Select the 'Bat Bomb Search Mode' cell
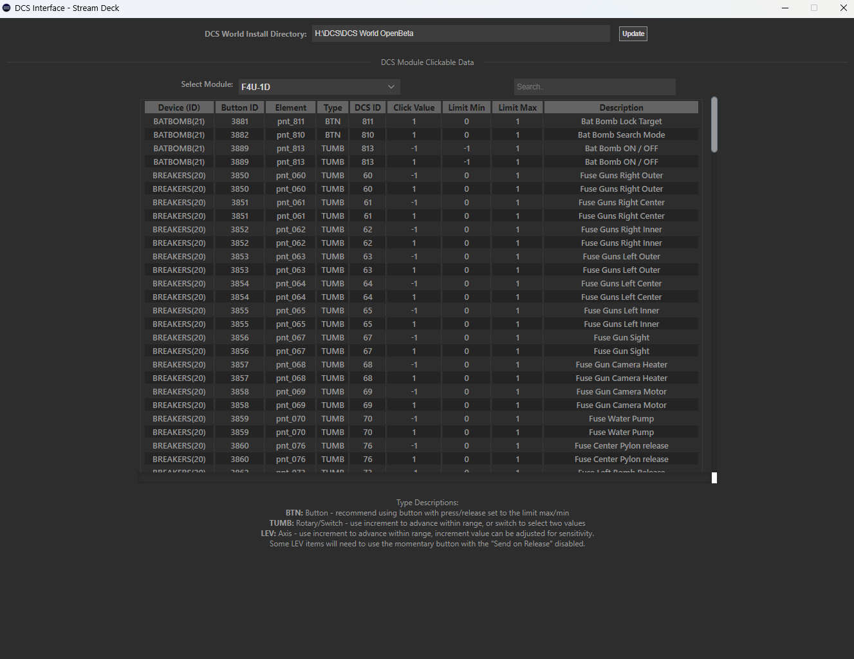The width and height of the screenshot is (854, 659). 621,135
